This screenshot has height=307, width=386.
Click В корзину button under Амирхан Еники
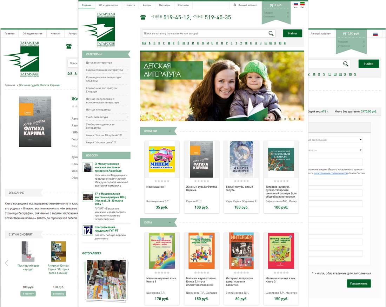click(x=58, y=294)
